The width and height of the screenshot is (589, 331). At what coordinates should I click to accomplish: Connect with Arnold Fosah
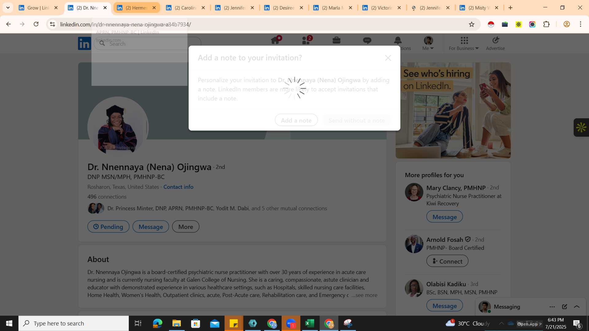[447, 261]
